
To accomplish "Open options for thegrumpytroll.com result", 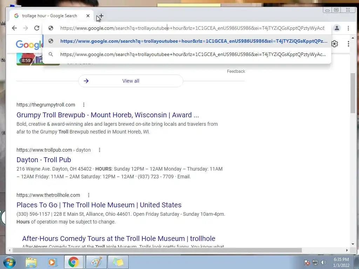I will (x=84, y=105).
